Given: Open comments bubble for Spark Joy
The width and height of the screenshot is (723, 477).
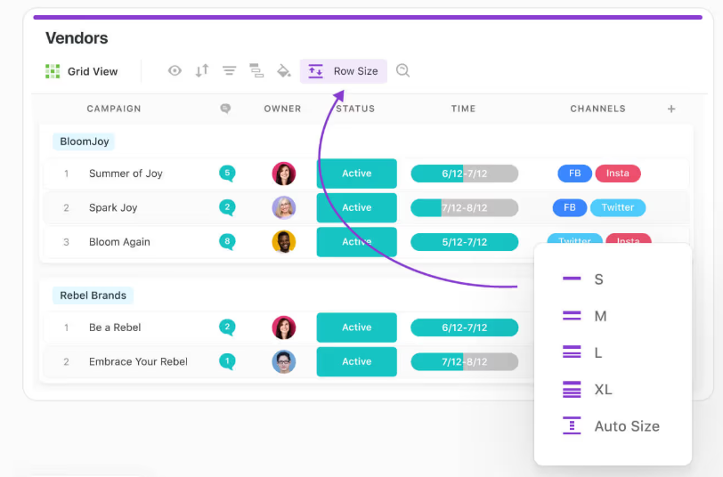Looking at the screenshot, I should click(227, 207).
